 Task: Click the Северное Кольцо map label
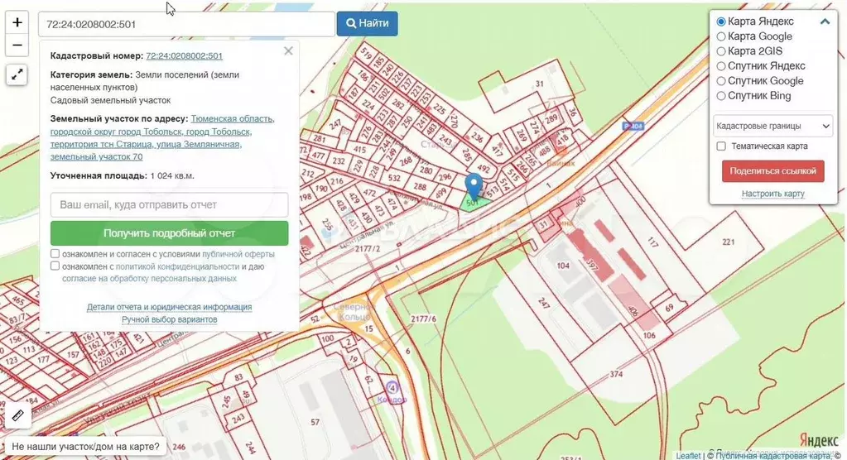[x=353, y=312]
